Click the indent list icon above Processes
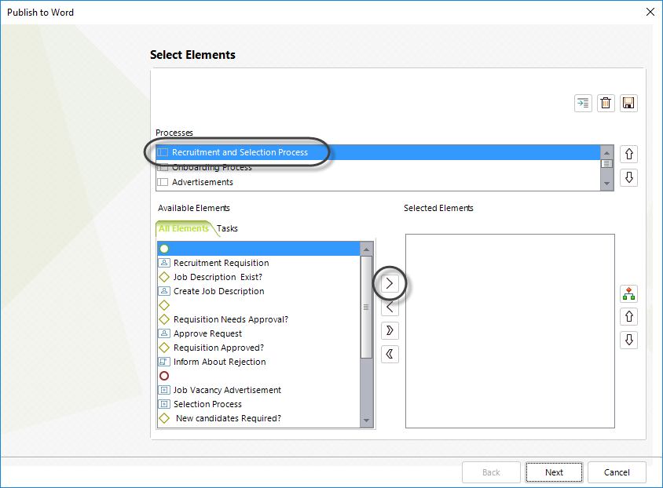 click(583, 103)
